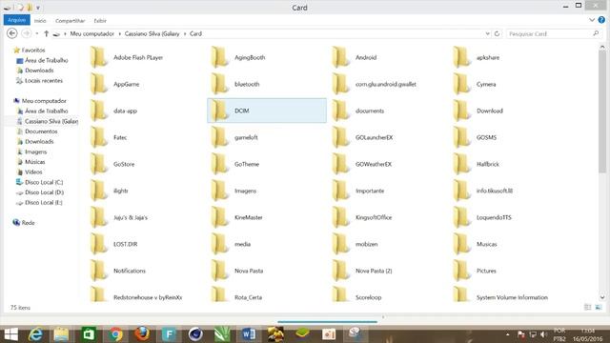Viewport: 610px width, 343px height.
Task: Open Quick Access Toolbar customize dropdown
Action: click(x=38, y=8)
